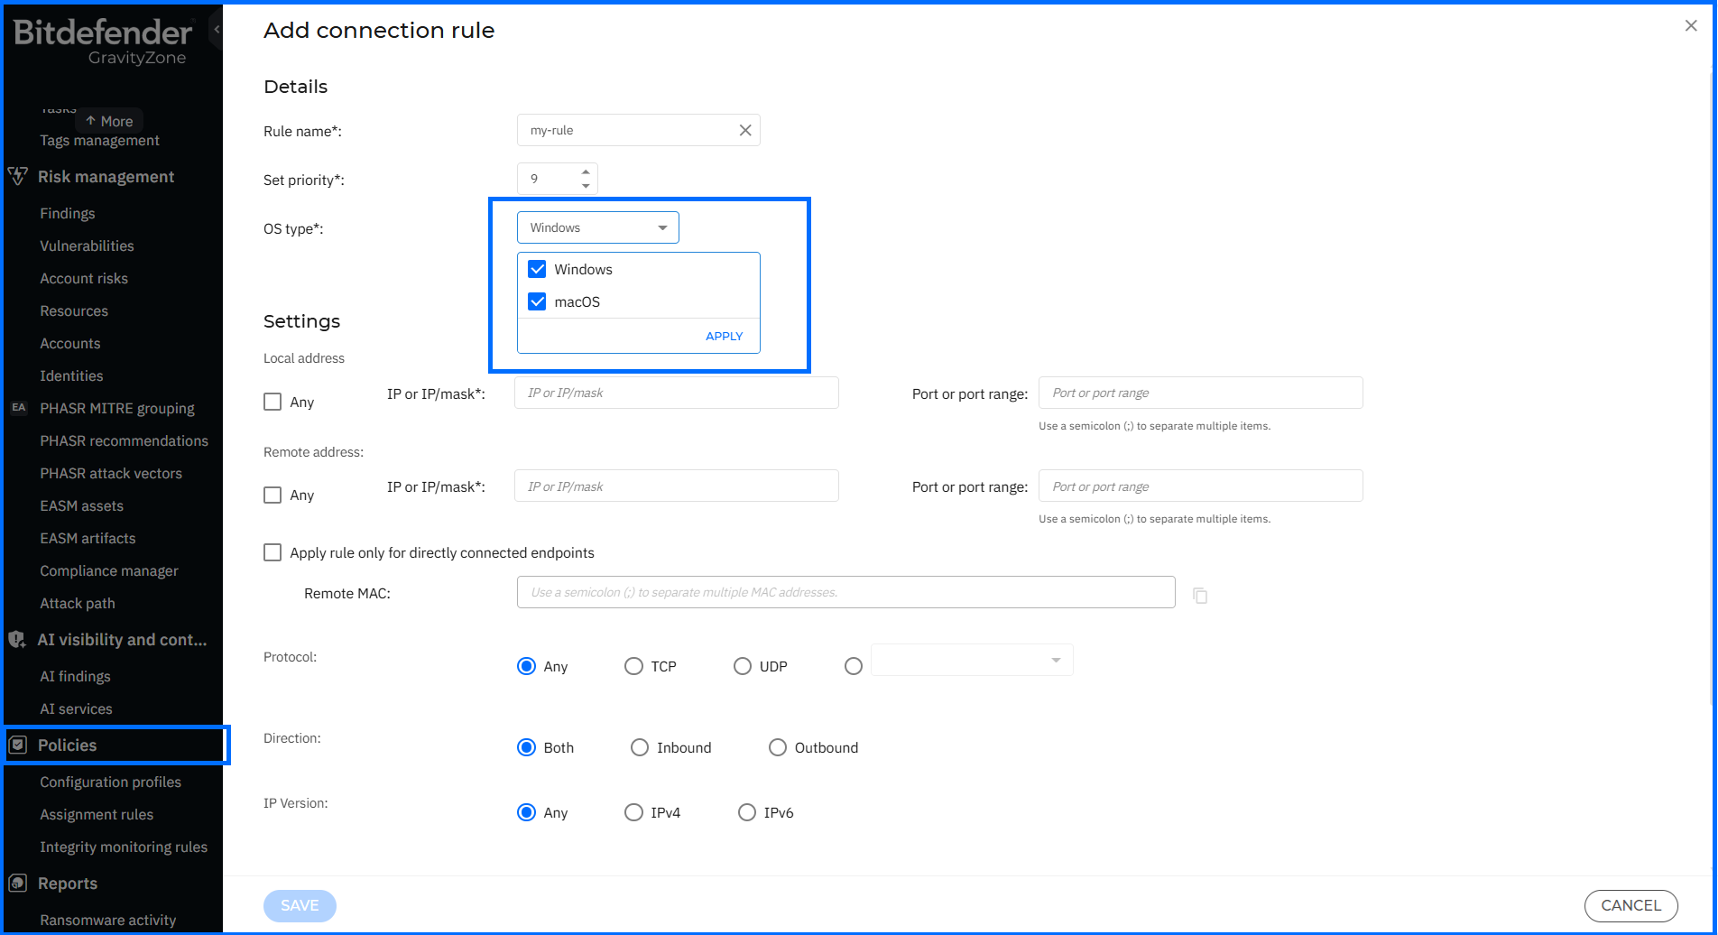1718x935 pixels.
Task: Select the TCP protocol radio button
Action: (x=633, y=666)
